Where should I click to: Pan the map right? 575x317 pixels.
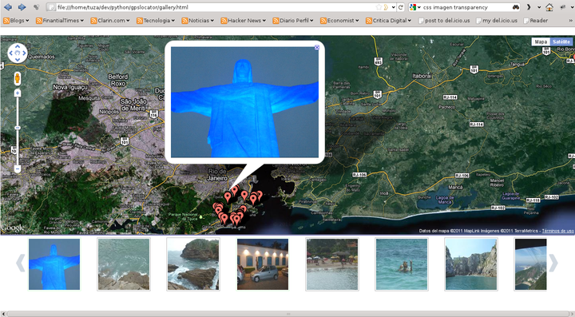coord(24,53)
